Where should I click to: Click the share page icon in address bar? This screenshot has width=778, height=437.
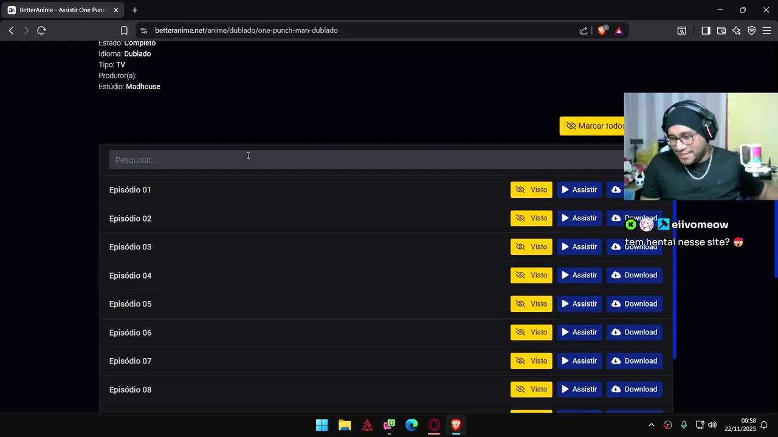583,30
